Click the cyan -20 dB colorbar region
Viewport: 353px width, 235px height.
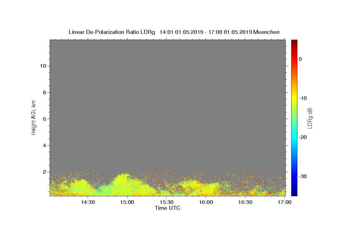(294, 137)
